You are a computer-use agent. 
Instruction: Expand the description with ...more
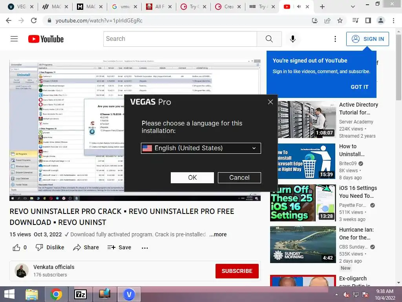click(x=218, y=234)
